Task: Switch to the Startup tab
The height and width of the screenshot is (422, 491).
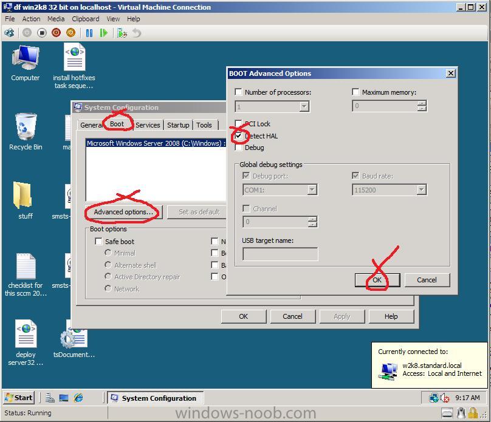Action: pyautogui.click(x=178, y=125)
